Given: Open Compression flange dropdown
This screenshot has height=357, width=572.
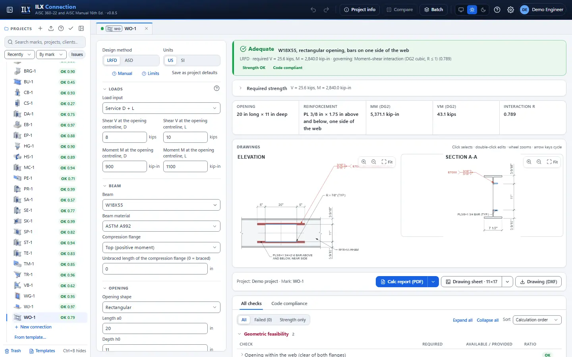Looking at the screenshot, I should point(161,248).
